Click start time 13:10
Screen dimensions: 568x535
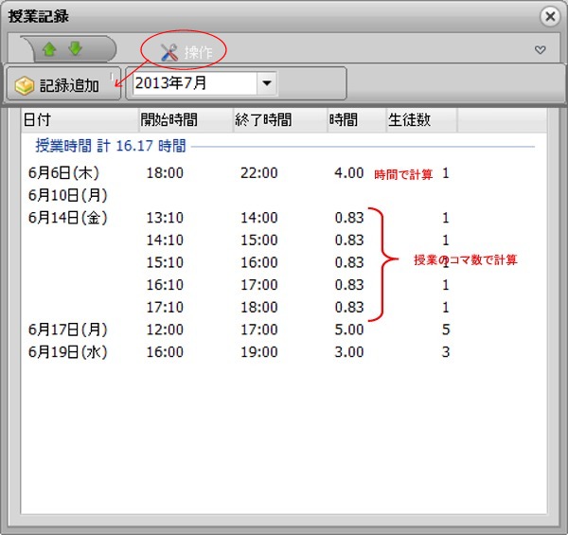[165, 218]
